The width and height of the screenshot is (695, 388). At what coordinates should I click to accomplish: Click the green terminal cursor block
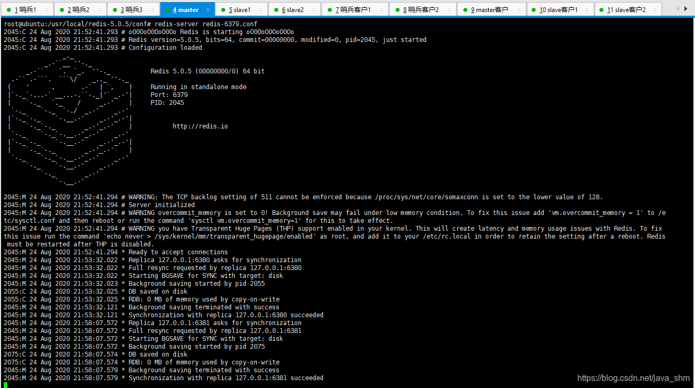tap(5, 385)
